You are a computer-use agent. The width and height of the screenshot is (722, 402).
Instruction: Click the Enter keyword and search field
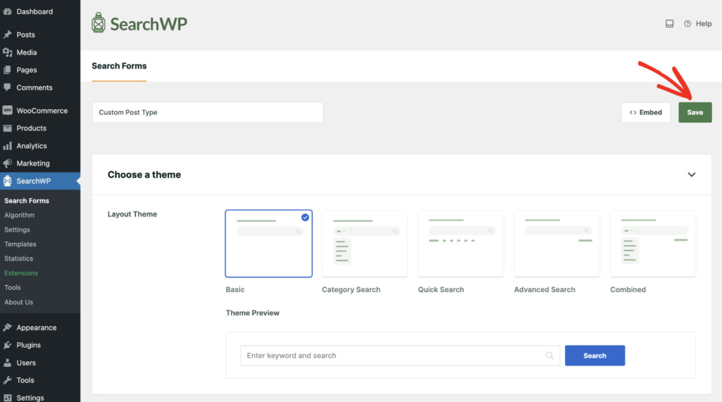pos(400,356)
